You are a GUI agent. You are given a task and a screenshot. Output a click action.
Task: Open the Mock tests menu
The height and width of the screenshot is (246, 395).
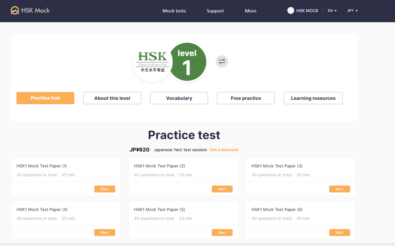(x=174, y=11)
